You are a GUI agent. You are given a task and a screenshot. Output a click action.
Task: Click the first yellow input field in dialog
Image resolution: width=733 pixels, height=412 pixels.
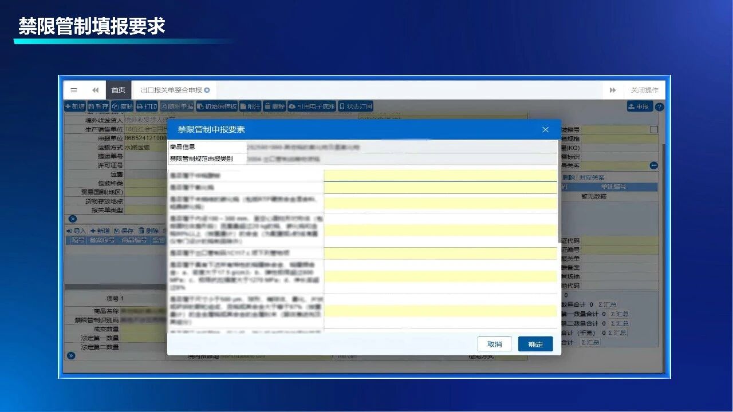[440, 175]
